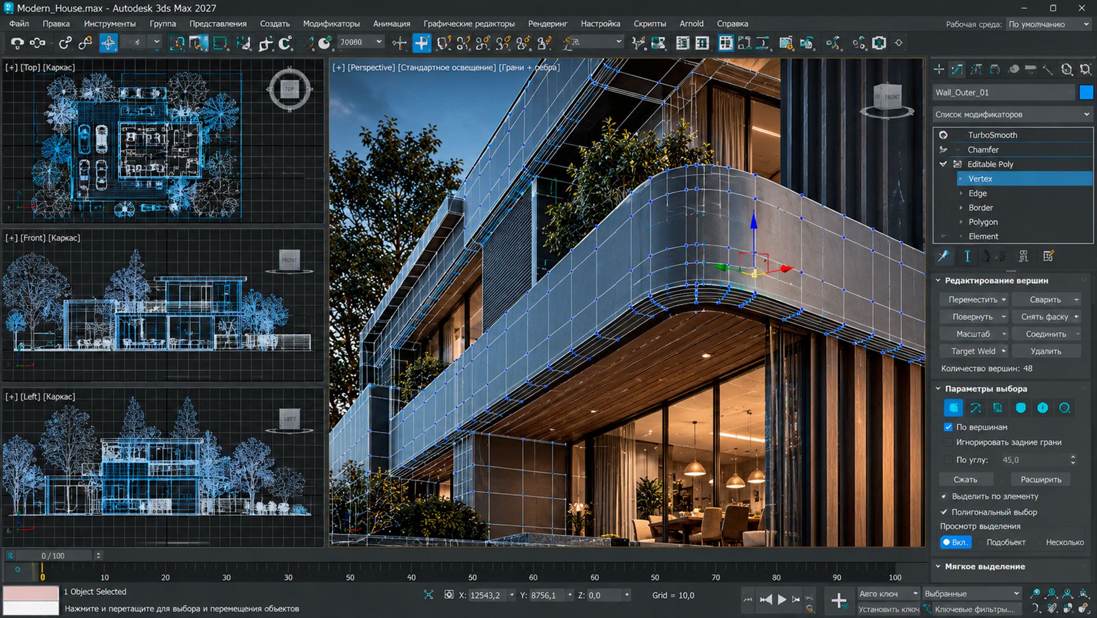Collapse the 'Редактирование вершин' rollout
Viewport: 1097px width, 618px height.
(938, 280)
